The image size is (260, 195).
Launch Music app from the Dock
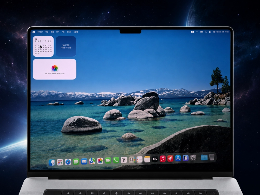tap(163, 159)
